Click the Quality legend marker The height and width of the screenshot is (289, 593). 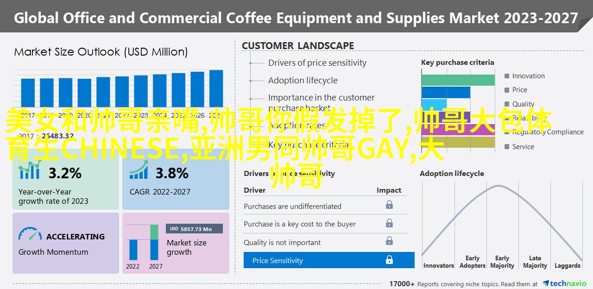[508, 104]
